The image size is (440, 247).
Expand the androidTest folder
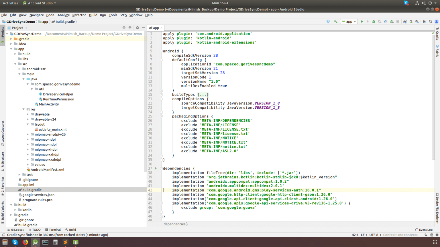point(19,69)
